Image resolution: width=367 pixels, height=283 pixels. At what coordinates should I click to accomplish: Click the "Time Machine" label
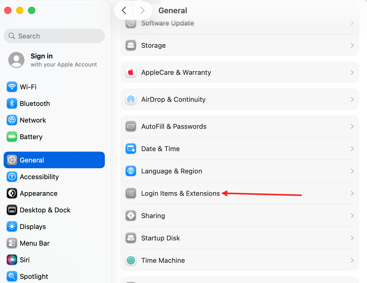[163, 260]
